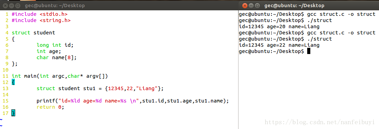This screenshot has width=379, height=129.
Task: Close the right terminal window
Action: pos(245,5)
